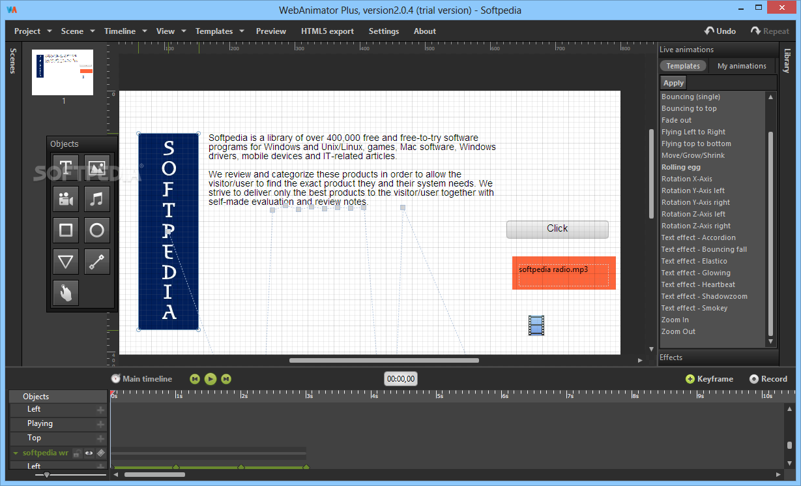Switch to Templates tab in Live animations
The height and width of the screenshot is (486, 801).
pos(683,66)
